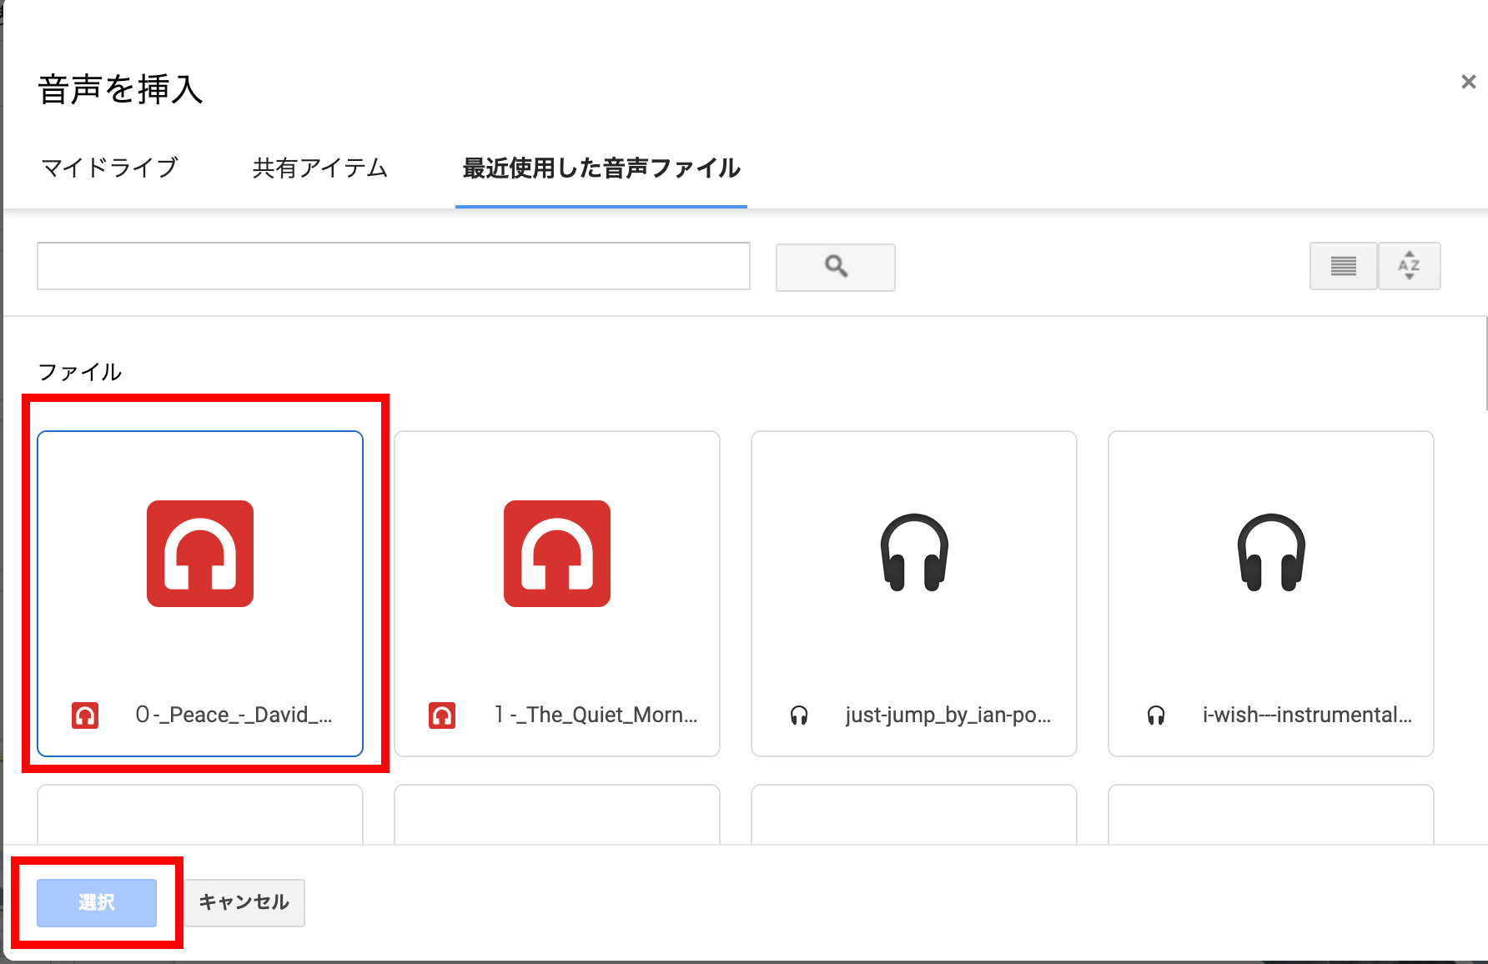This screenshot has width=1488, height=964.
Task: Open the A-Z sort options button
Action: pos(1410,266)
